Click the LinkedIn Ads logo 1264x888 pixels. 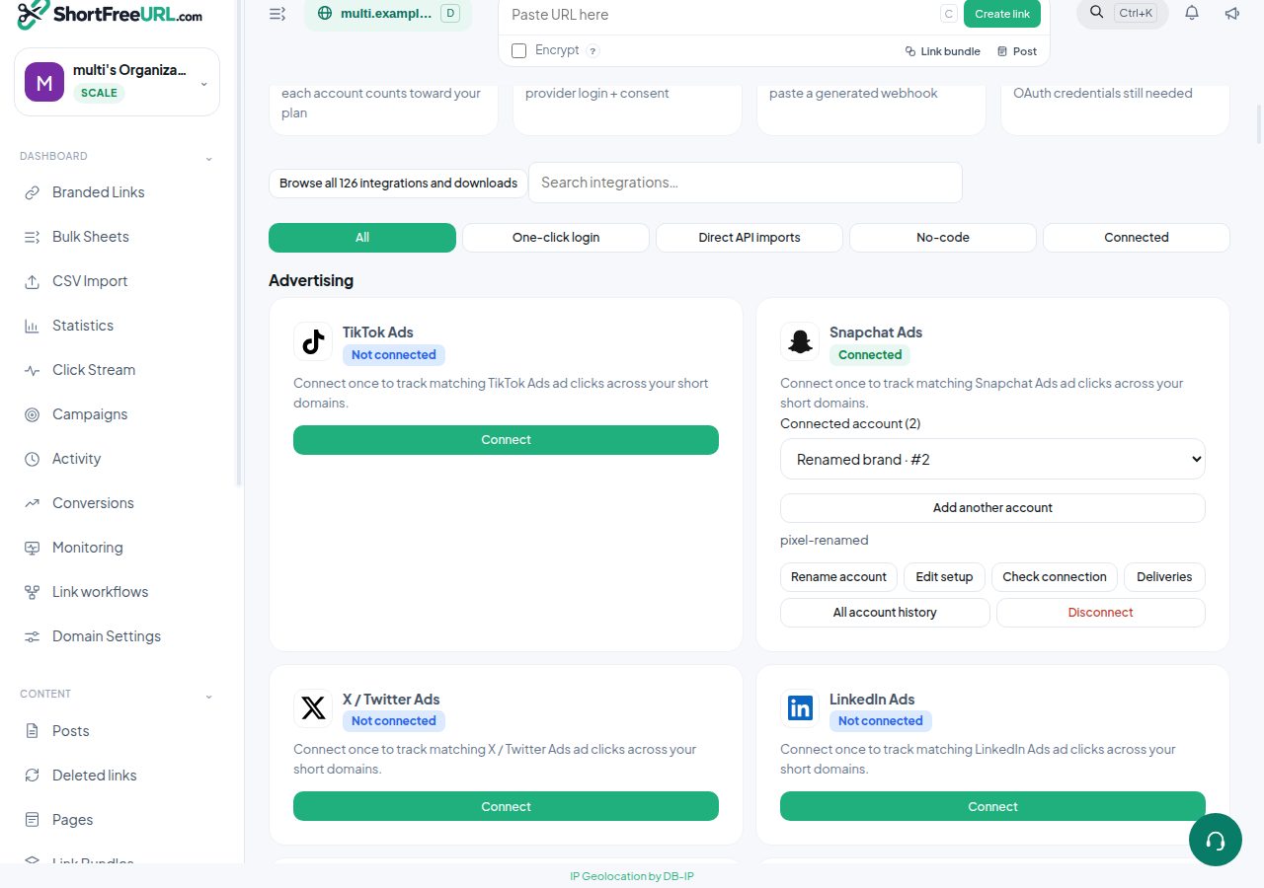pyautogui.click(x=800, y=707)
